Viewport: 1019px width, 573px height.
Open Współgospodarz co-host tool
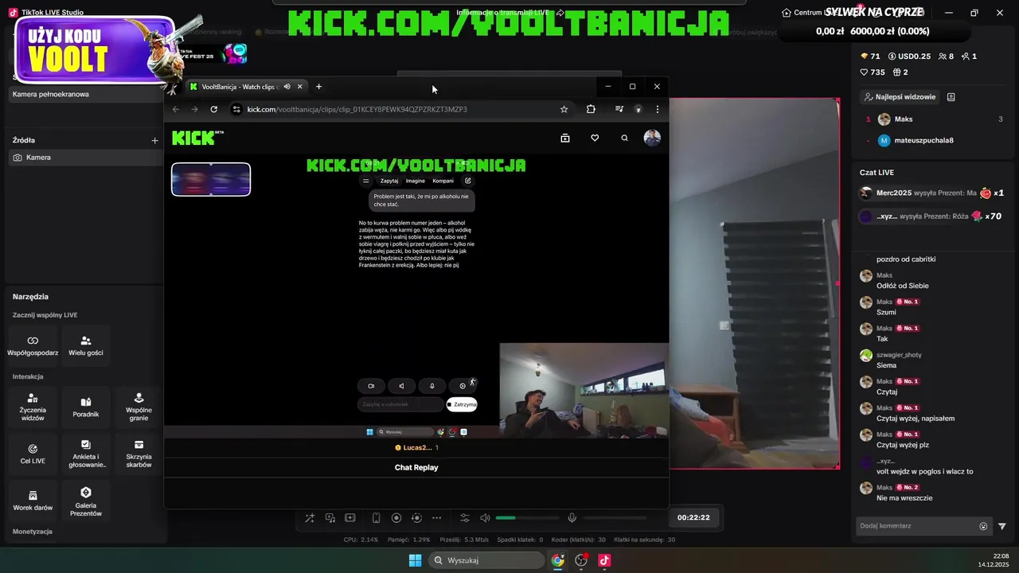pyautogui.click(x=33, y=345)
